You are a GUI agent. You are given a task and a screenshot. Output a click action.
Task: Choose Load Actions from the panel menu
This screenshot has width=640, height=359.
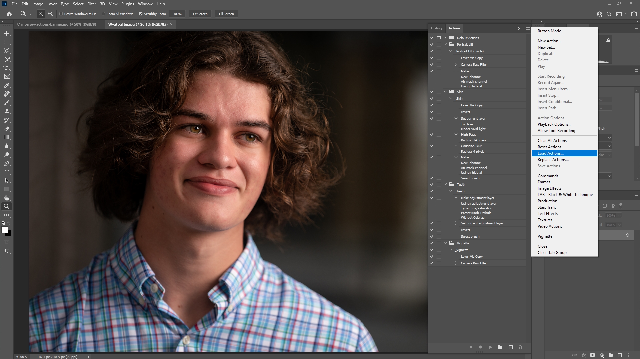coord(550,153)
